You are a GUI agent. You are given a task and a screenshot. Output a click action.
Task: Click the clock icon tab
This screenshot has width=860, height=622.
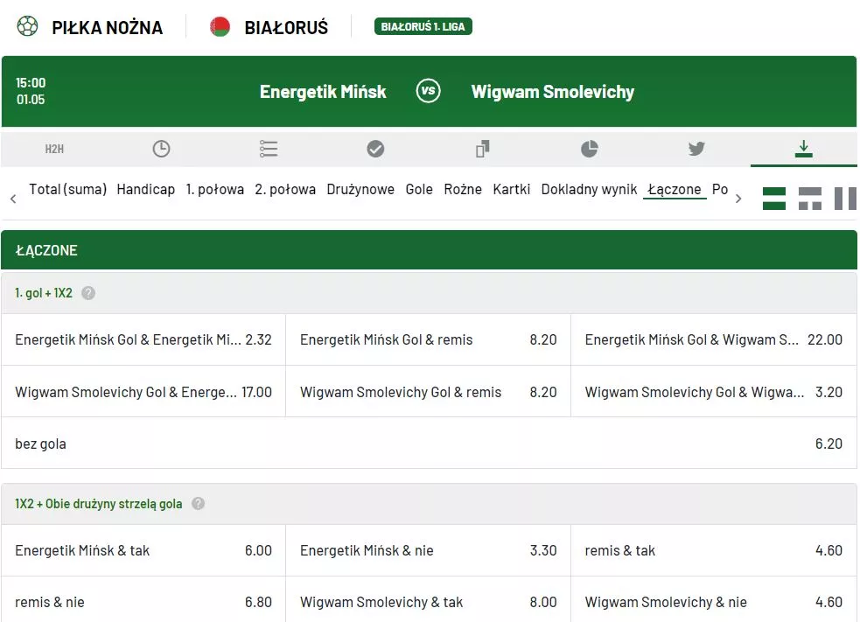click(x=161, y=150)
